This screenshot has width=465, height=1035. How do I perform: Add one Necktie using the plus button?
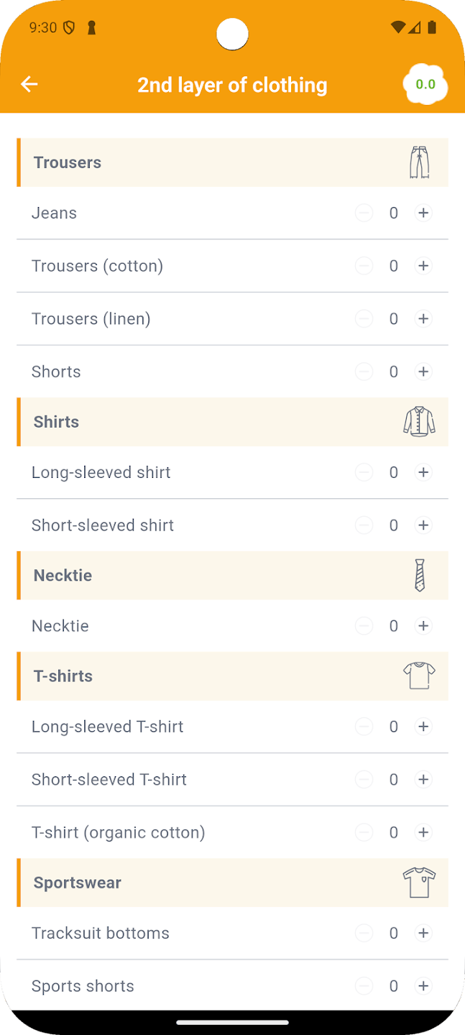[x=423, y=625]
